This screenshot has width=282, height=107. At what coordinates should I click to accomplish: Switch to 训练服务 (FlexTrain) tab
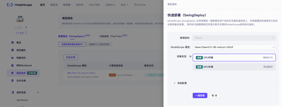click(x=111, y=36)
